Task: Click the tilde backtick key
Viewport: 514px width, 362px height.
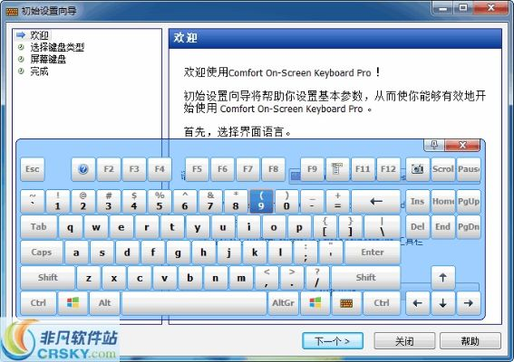Action: pos(32,201)
